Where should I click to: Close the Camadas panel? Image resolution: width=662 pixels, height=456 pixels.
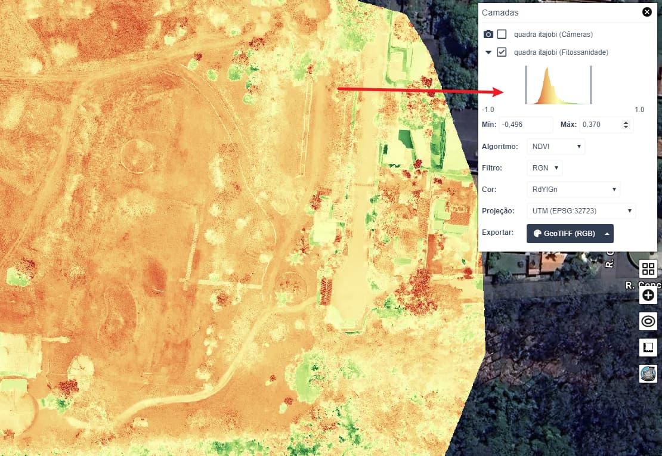tap(646, 12)
